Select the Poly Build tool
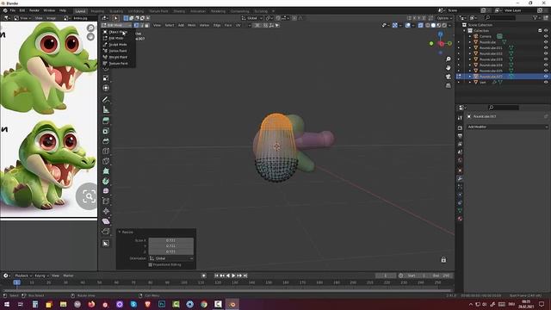Viewport: 551px width, 310px height. (106, 171)
